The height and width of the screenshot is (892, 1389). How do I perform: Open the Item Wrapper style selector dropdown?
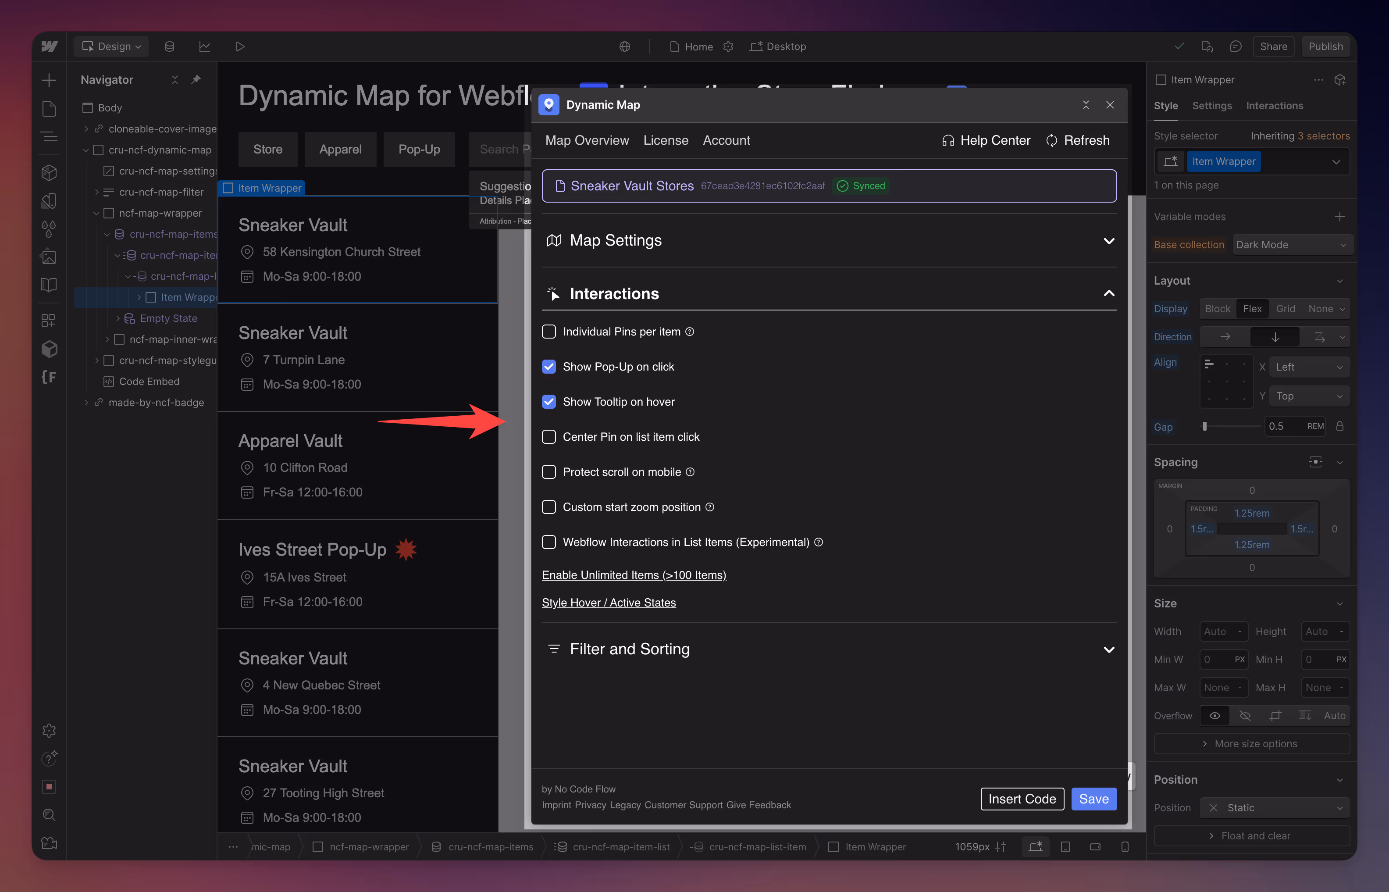[x=1336, y=161]
